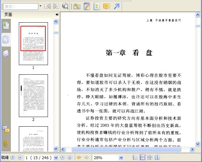
Task: Switch to facing pages layout
Action: tap(157, 157)
